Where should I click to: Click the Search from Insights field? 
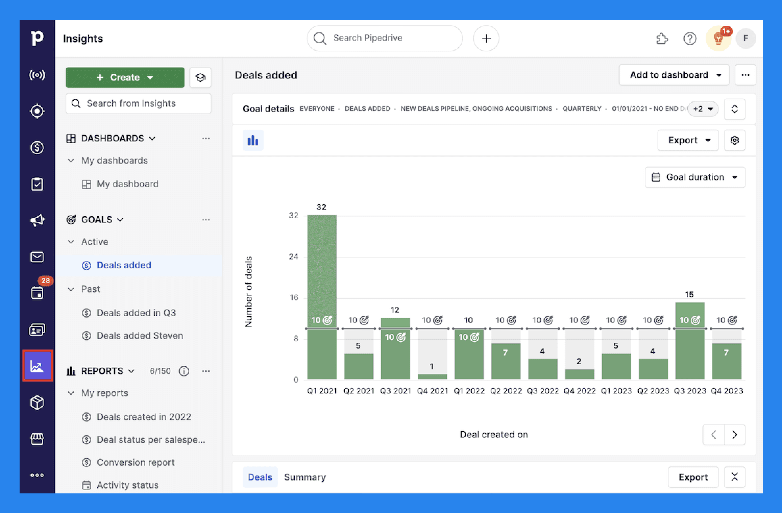(139, 103)
